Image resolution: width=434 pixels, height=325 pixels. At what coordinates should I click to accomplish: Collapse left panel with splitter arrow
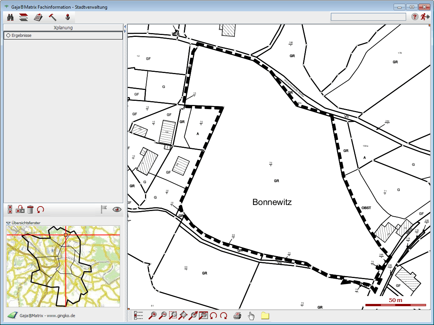[x=125, y=27]
